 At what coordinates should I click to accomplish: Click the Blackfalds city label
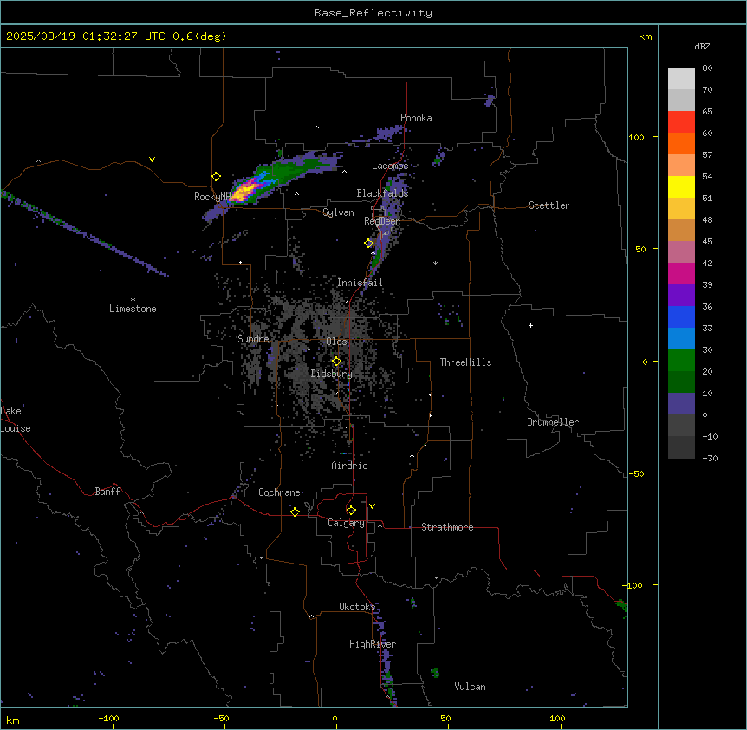[x=382, y=193]
